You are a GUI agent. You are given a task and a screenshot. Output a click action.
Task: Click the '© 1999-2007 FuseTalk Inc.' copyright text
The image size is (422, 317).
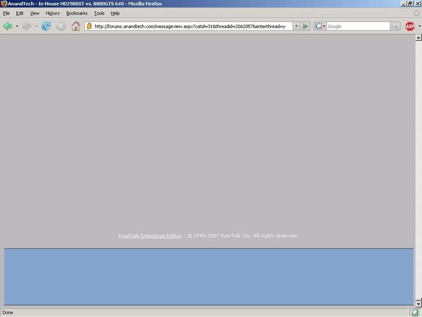pos(219,236)
